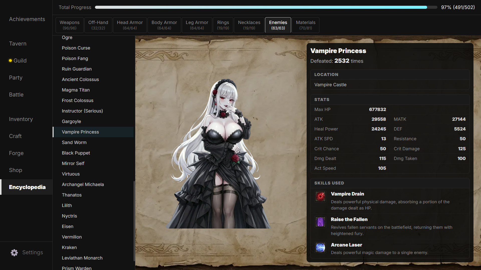This screenshot has height=270, width=481.
Task: Select the Poison Curse entry
Action: click(x=93, y=48)
